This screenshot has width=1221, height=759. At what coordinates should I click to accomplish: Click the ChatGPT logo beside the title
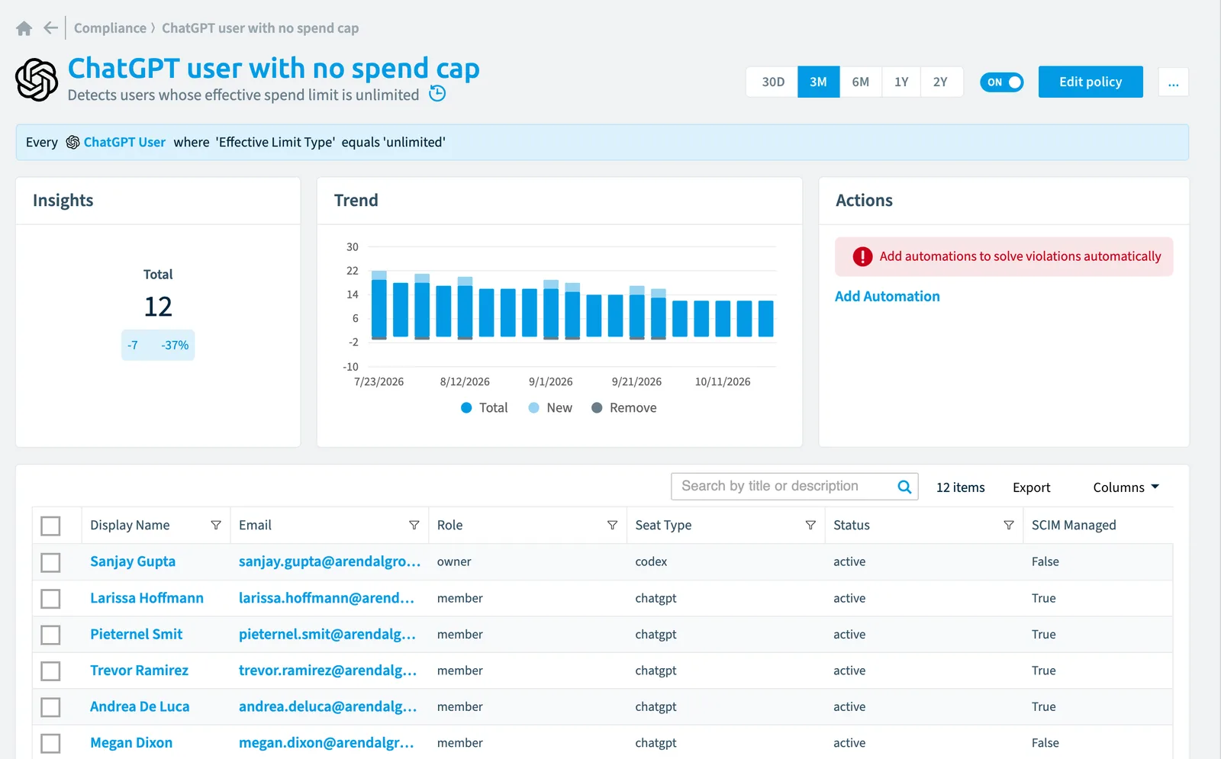pos(37,80)
